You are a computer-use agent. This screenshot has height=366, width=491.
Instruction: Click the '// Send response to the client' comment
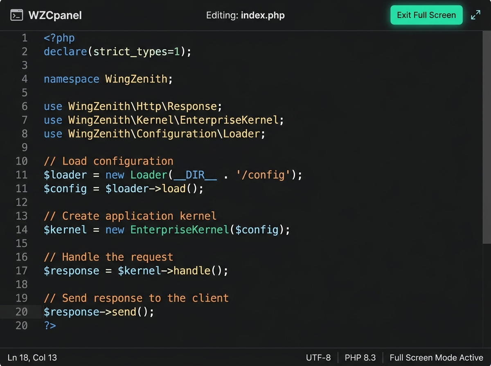136,298
